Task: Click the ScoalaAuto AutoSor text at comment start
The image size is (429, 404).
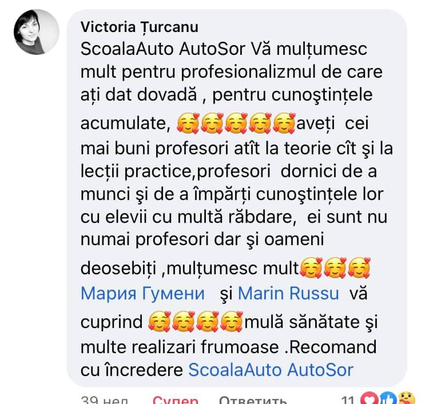Action: [163, 49]
